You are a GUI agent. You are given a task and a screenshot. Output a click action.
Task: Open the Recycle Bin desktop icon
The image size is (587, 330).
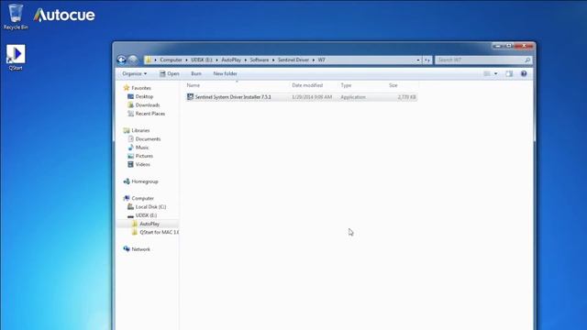(16, 16)
